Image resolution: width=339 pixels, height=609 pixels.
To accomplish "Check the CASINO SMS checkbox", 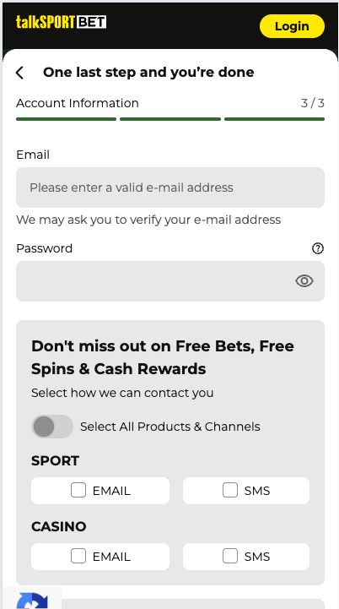I will (x=230, y=556).
